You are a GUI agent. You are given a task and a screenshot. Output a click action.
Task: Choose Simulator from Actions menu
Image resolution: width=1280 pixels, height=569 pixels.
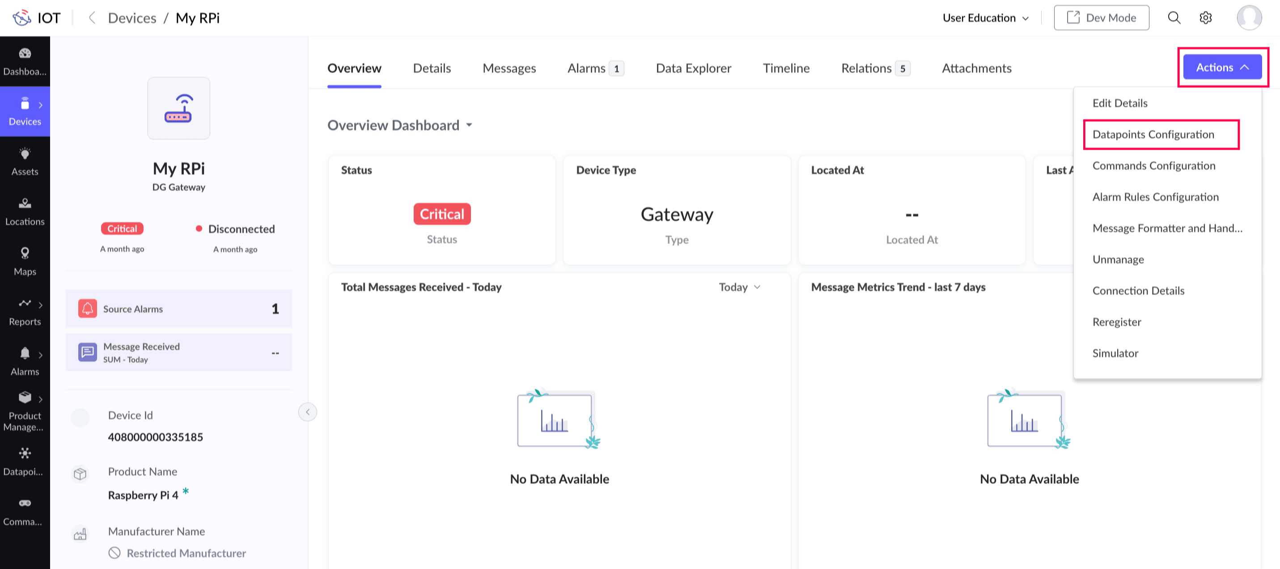1115,353
